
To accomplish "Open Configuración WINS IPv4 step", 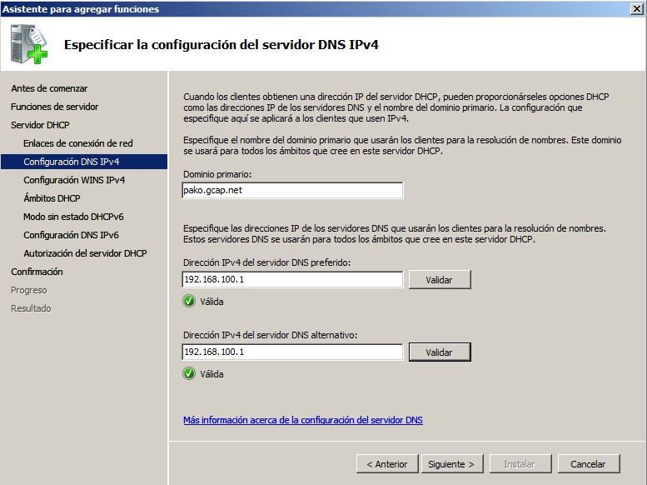I will coord(74,180).
